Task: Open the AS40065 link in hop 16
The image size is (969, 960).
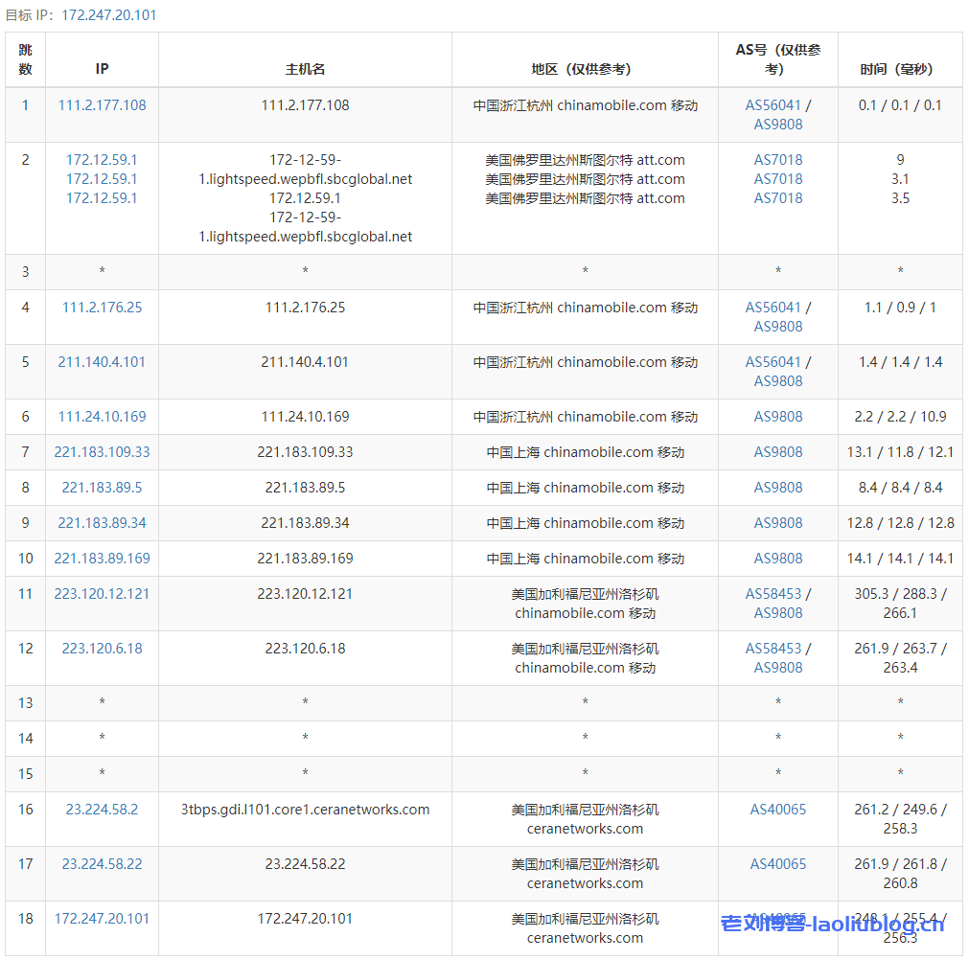Action: tap(777, 810)
